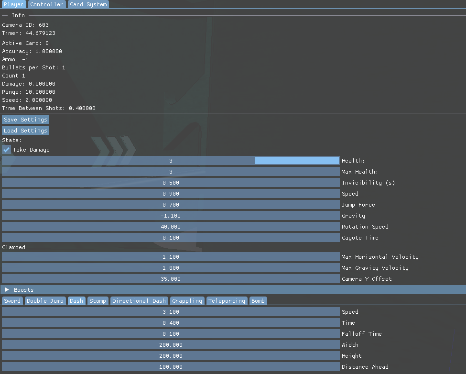Click the Rotation Speed value field
Screen dimensions: 466x374
coord(171,227)
